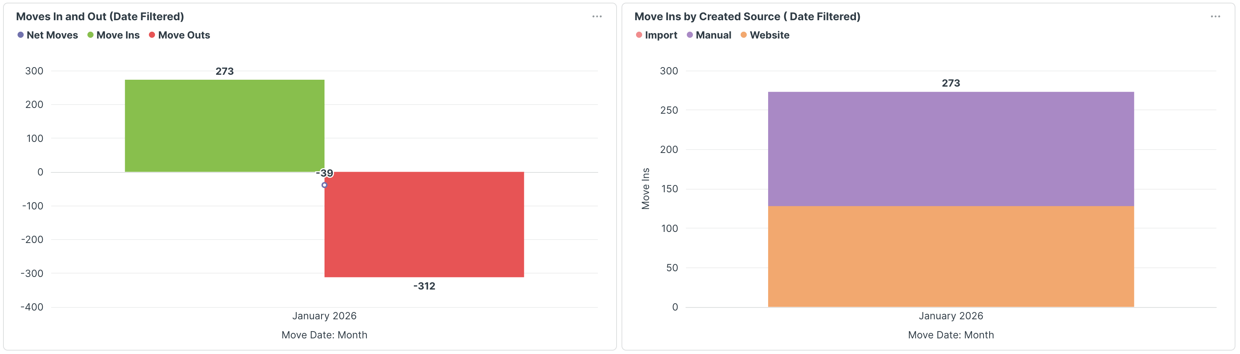This screenshot has width=1240, height=354.
Task: Select the green Move Ins bar
Action: point(224,126)
